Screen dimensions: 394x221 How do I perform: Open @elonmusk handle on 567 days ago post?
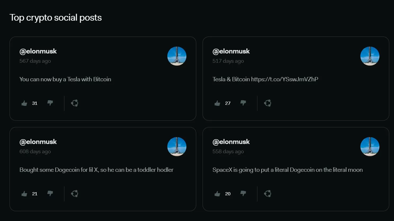coord(38,51)
